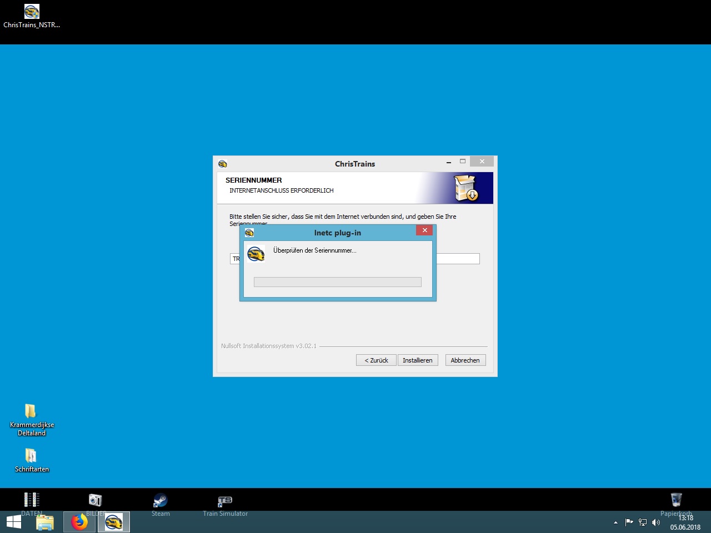
Task: Open the taskbar clock and date
Action: point(685,522)
